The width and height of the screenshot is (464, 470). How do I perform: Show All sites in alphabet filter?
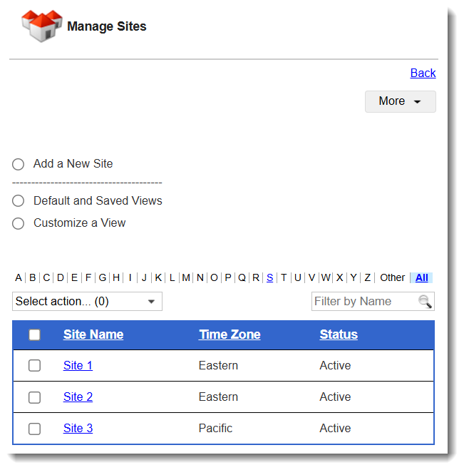[x=422, y=277]
